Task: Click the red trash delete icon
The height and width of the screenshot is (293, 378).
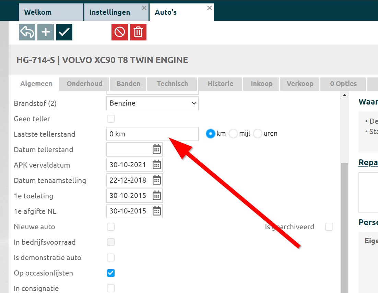Action: (x=138, y=32)
